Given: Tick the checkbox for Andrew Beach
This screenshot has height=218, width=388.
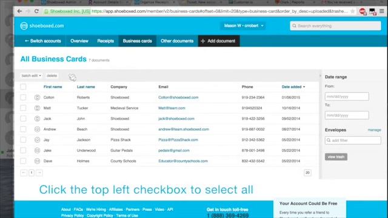Looking at the screenshot, I should pos(23,129).
